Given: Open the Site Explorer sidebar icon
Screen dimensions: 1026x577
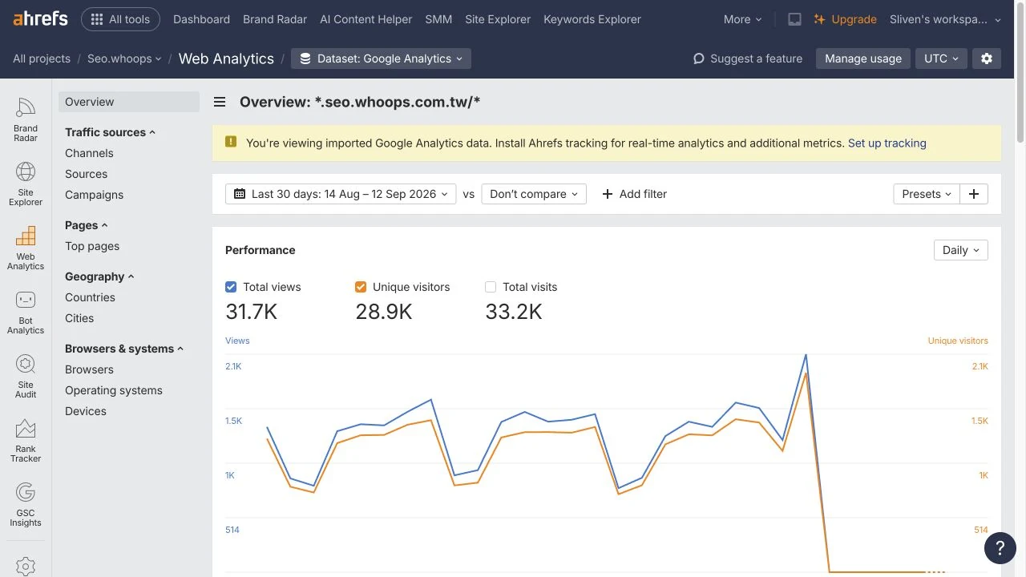Looking at the screenshot, I should [x=26, y=184].
